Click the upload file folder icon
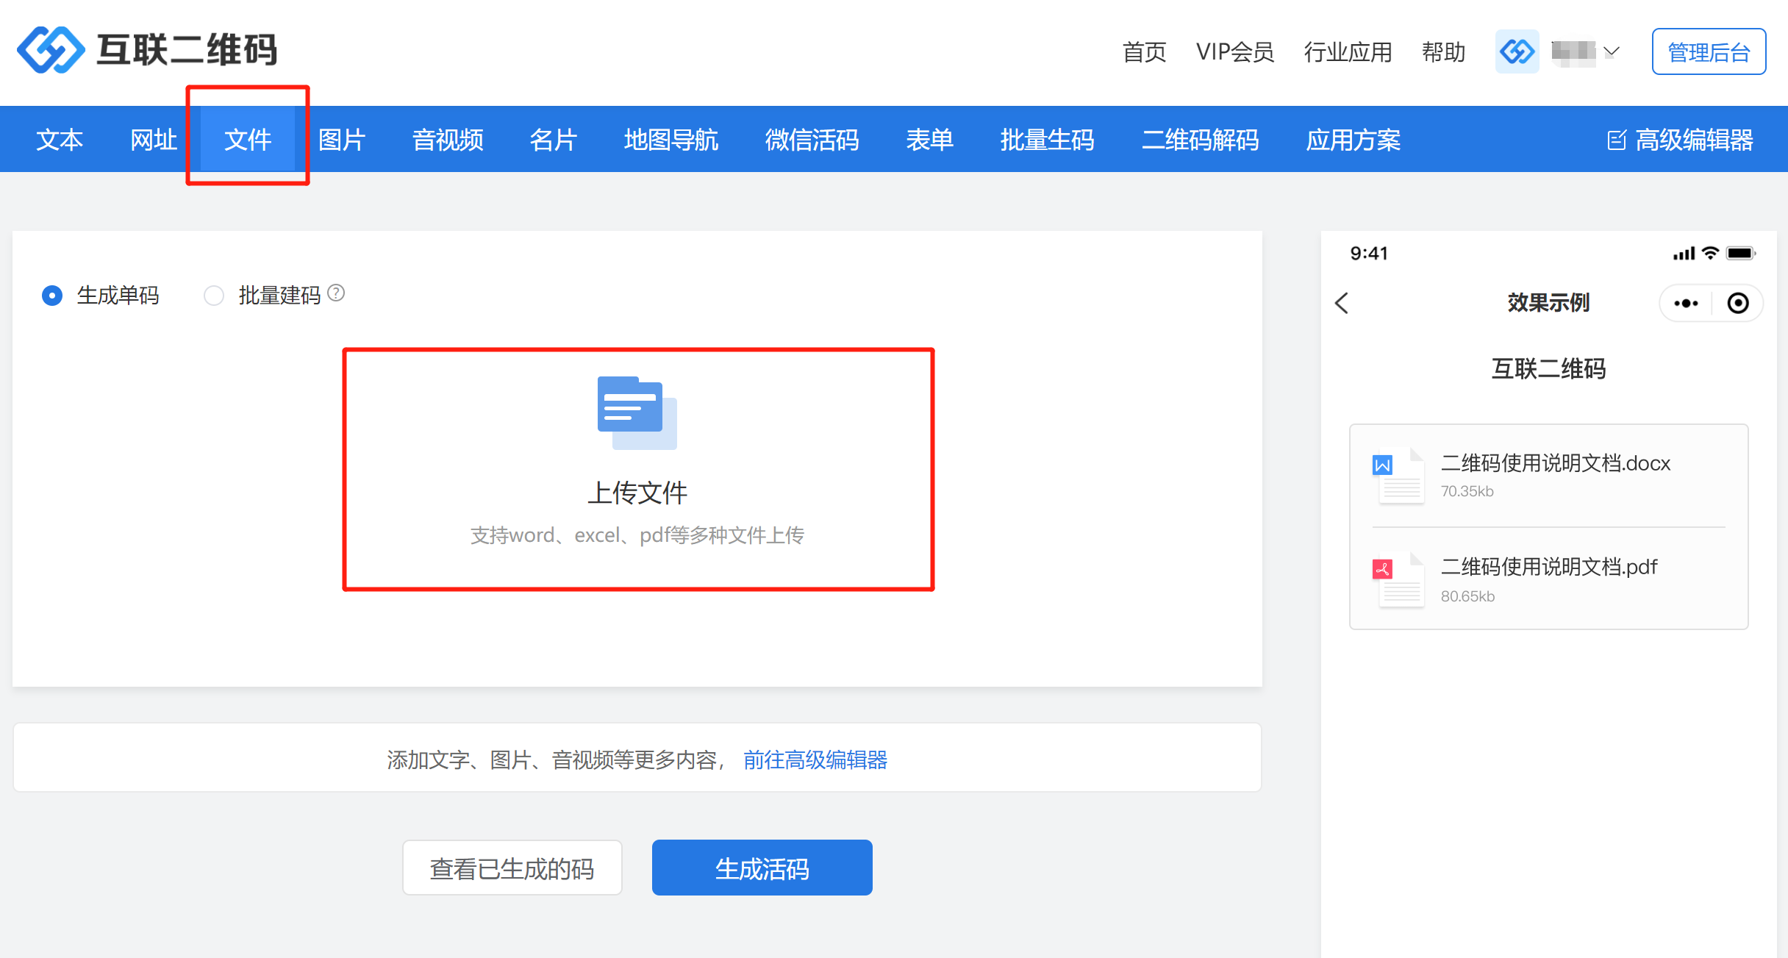Image resolution: width=1788 pixels, height=958 pixels. 637,412
